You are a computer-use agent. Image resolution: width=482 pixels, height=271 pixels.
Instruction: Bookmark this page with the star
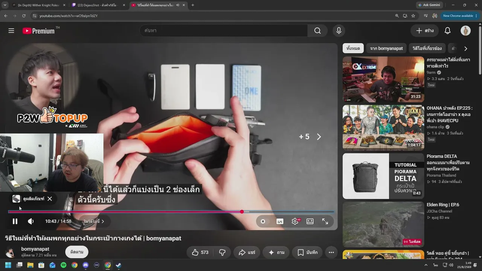pyautogui.click(x=413, y=16)
